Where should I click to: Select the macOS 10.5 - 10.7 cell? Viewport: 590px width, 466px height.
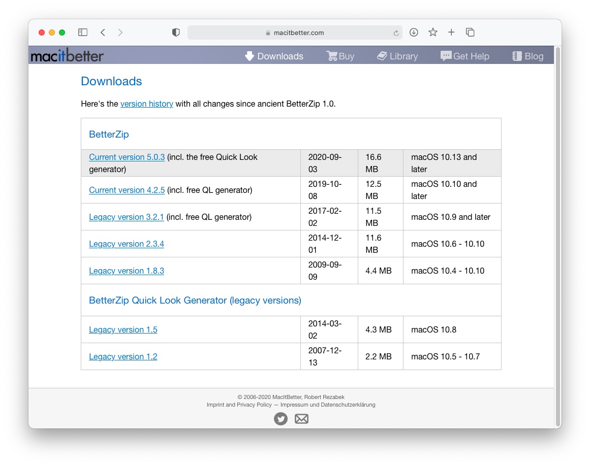452,357
